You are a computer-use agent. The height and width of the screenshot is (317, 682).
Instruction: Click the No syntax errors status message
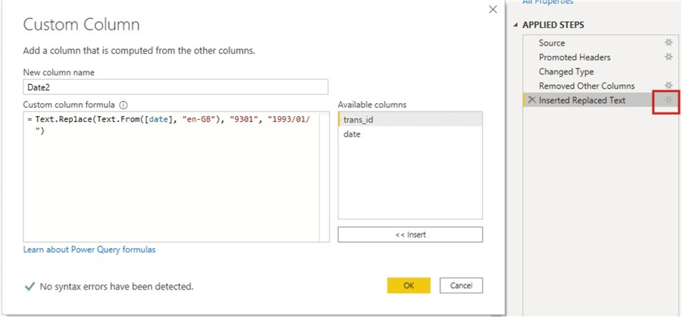117,287
